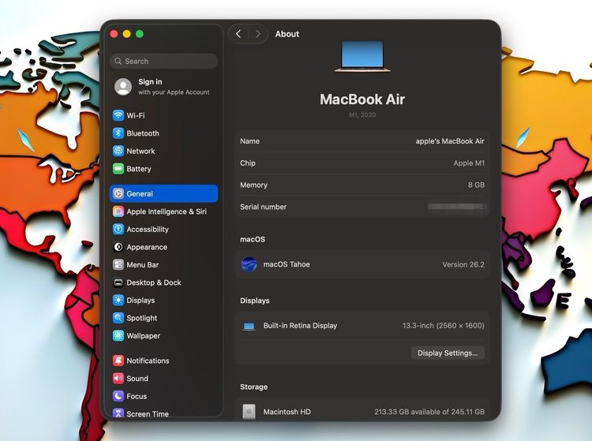Click the computer name apple's MacBook Air
This screenshot has height=441, width=592.
click(x=450, y=141)
